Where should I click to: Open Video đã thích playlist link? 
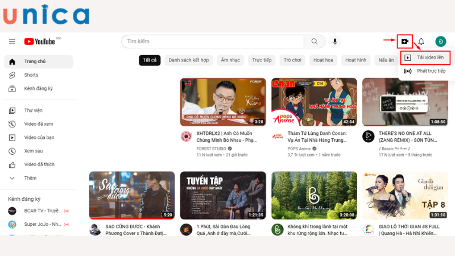pos(39,165)
